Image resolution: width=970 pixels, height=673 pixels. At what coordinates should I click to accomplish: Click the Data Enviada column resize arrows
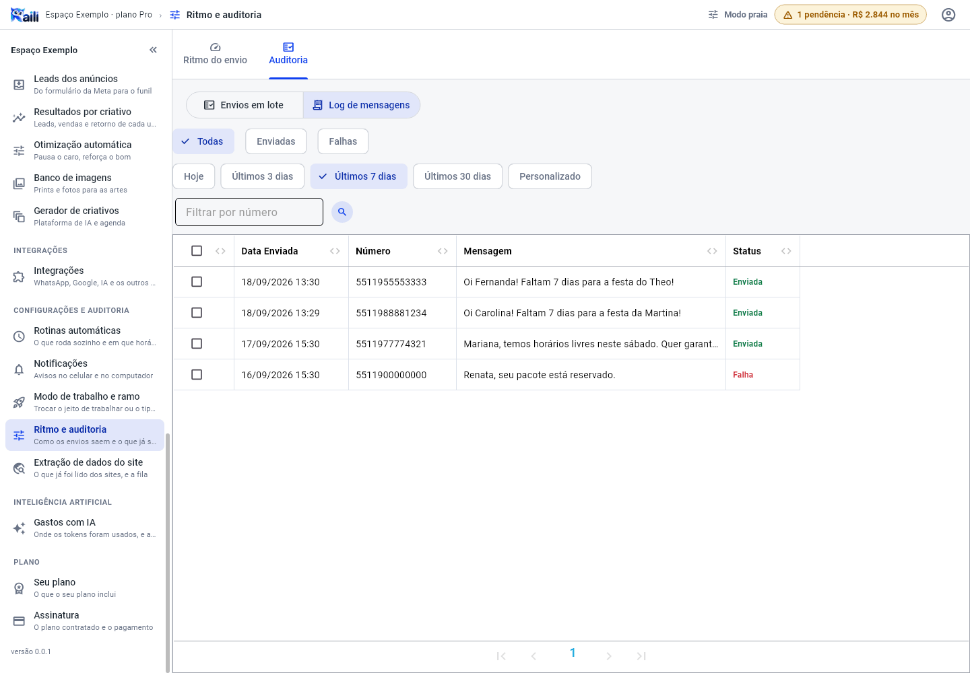(x=335, y=251)
